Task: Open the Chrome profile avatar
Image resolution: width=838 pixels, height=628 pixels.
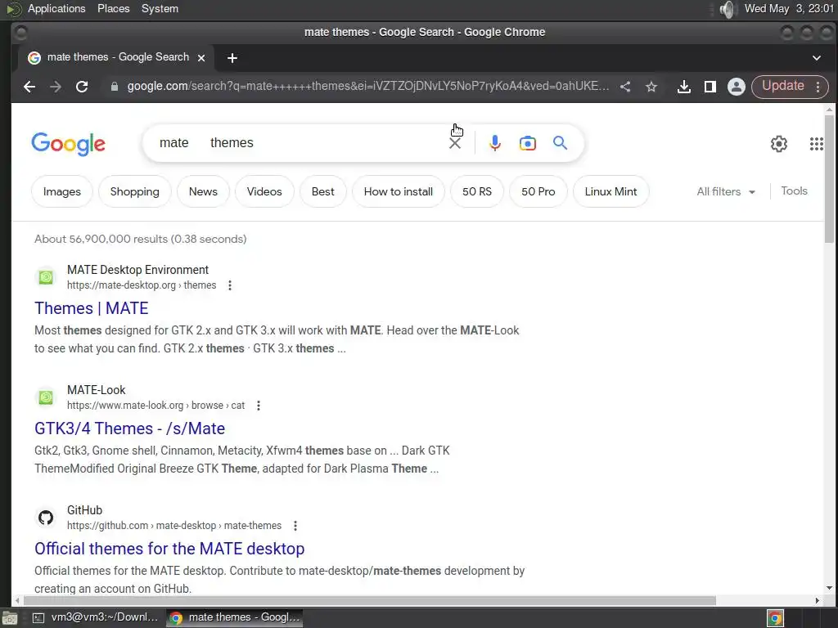Action: (736, 87)
